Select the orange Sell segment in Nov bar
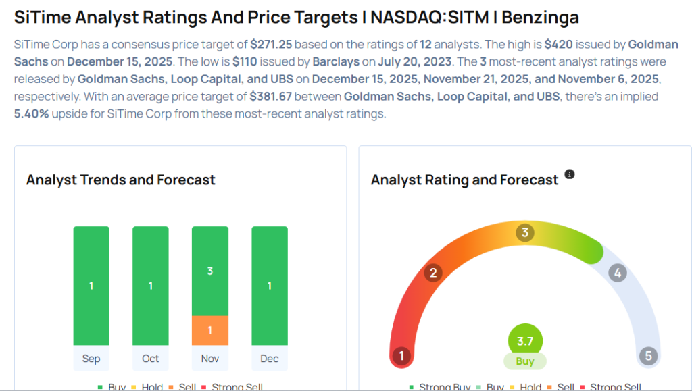 click(210, 330)
